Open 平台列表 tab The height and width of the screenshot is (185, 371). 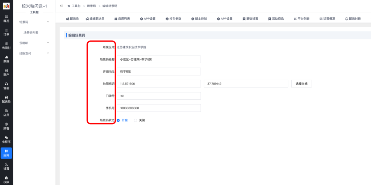(301, 19)
